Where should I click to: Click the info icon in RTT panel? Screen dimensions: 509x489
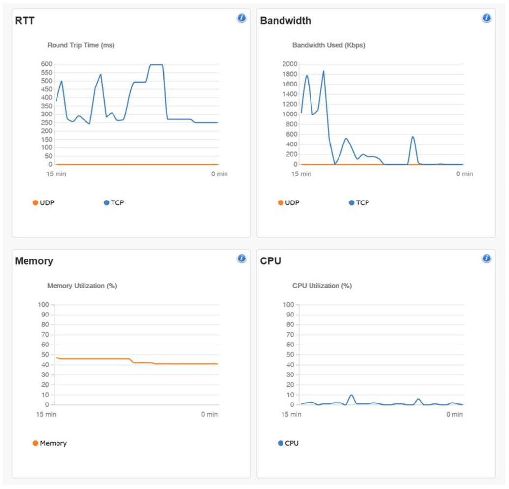point(241,18)
